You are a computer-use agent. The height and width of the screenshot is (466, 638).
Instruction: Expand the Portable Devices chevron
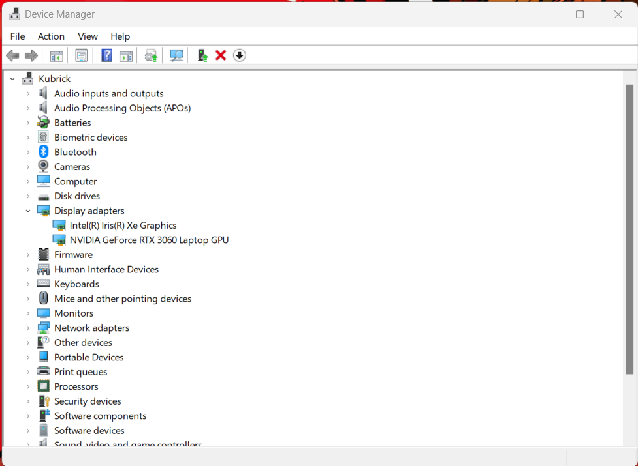coord(28,357)
